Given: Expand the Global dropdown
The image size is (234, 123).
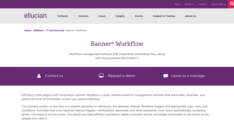Looking at the screenshot, I should [x=189, y=4].
